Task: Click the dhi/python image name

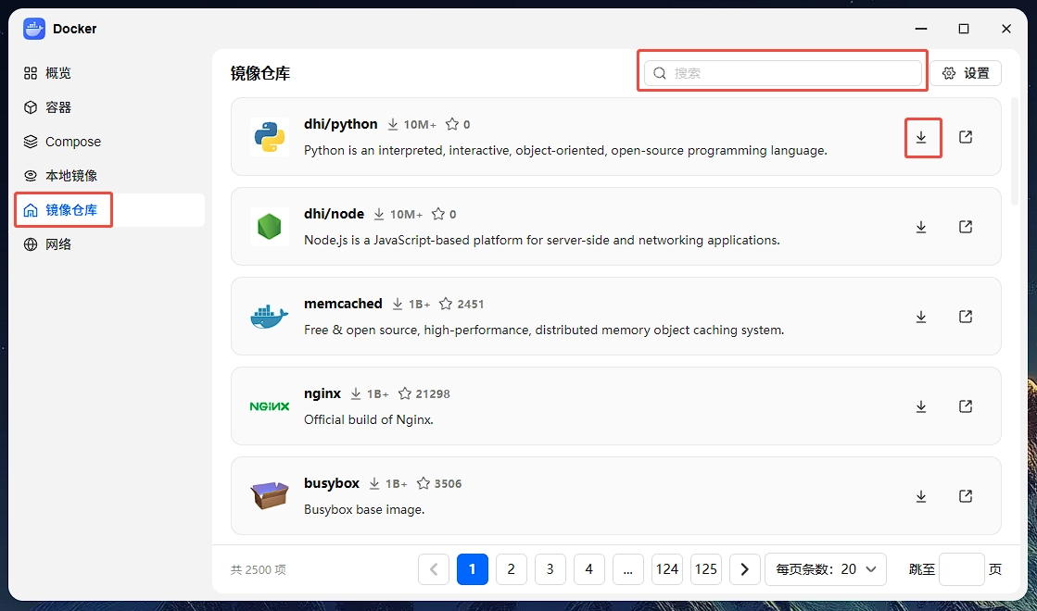Action: 341,124
